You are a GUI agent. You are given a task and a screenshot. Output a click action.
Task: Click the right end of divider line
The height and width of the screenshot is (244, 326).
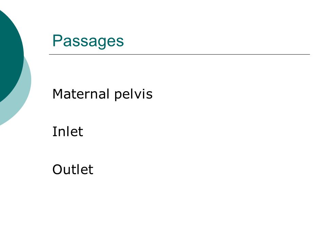tap(309, 54)
